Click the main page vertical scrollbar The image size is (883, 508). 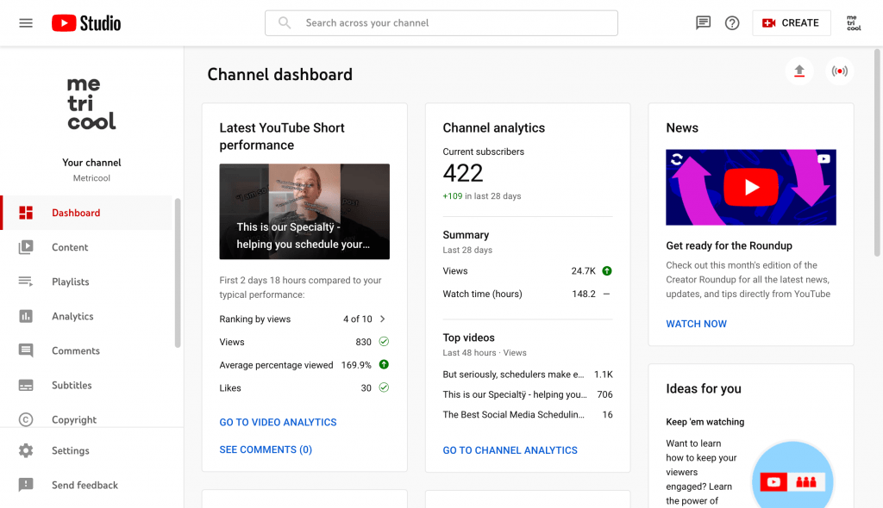pos(877,152)
